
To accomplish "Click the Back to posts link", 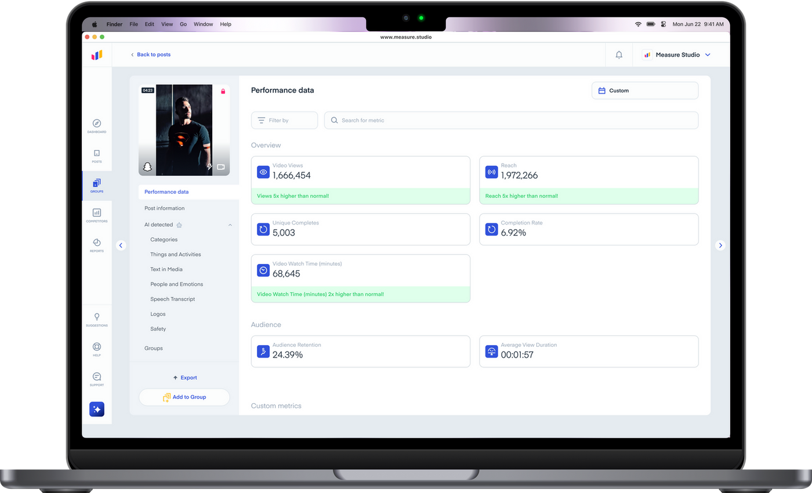I will pos(150,55).
